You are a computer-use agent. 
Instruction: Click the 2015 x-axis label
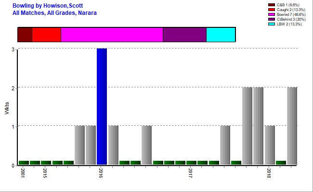coord(45,173)
